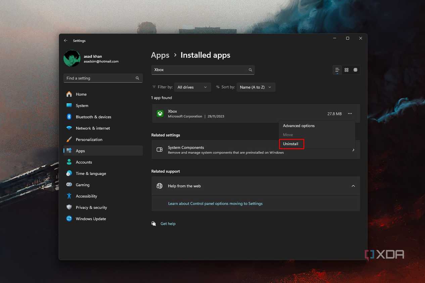Change sorting via Name (A to Z) dropdown
The image size is (425, 283).
click(256, 87)
